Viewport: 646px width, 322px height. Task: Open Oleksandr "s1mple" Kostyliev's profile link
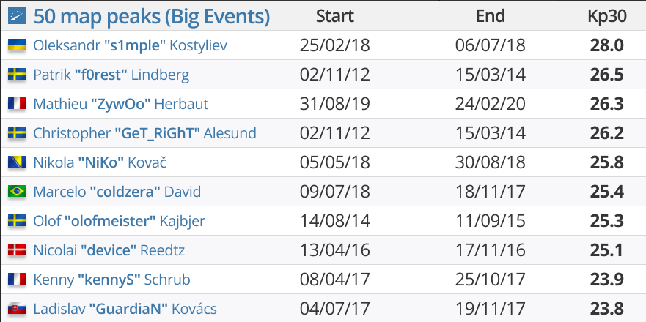(x=131, y=45)
